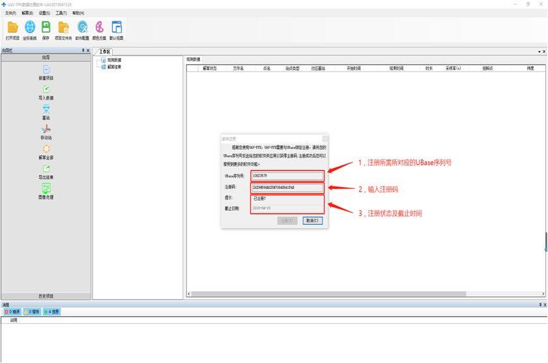548x363 pixels.
Task: Click the 取消(C) button in the dialog
Action: pyautogui.click(x=312, y=220)
